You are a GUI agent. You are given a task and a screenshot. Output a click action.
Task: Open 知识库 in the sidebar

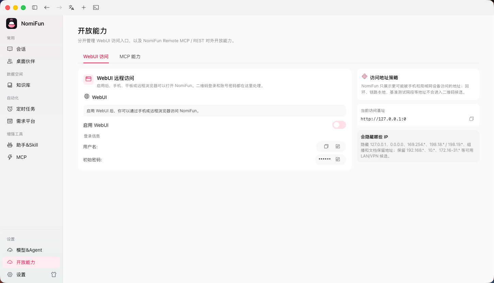click(x=31, y=85)
